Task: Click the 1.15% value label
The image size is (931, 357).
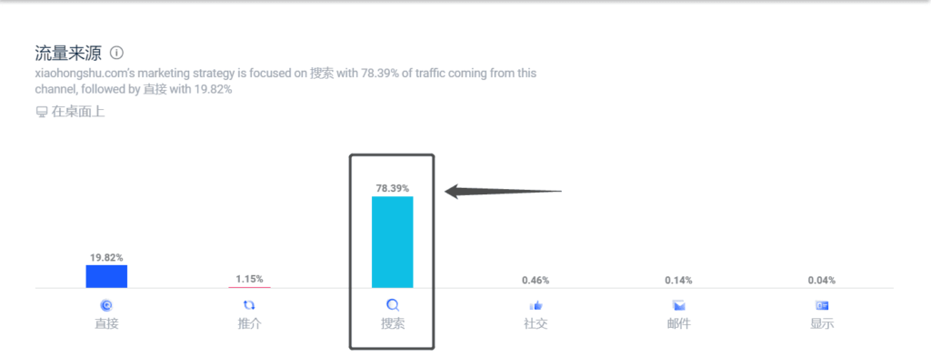Action: [249, 279]
